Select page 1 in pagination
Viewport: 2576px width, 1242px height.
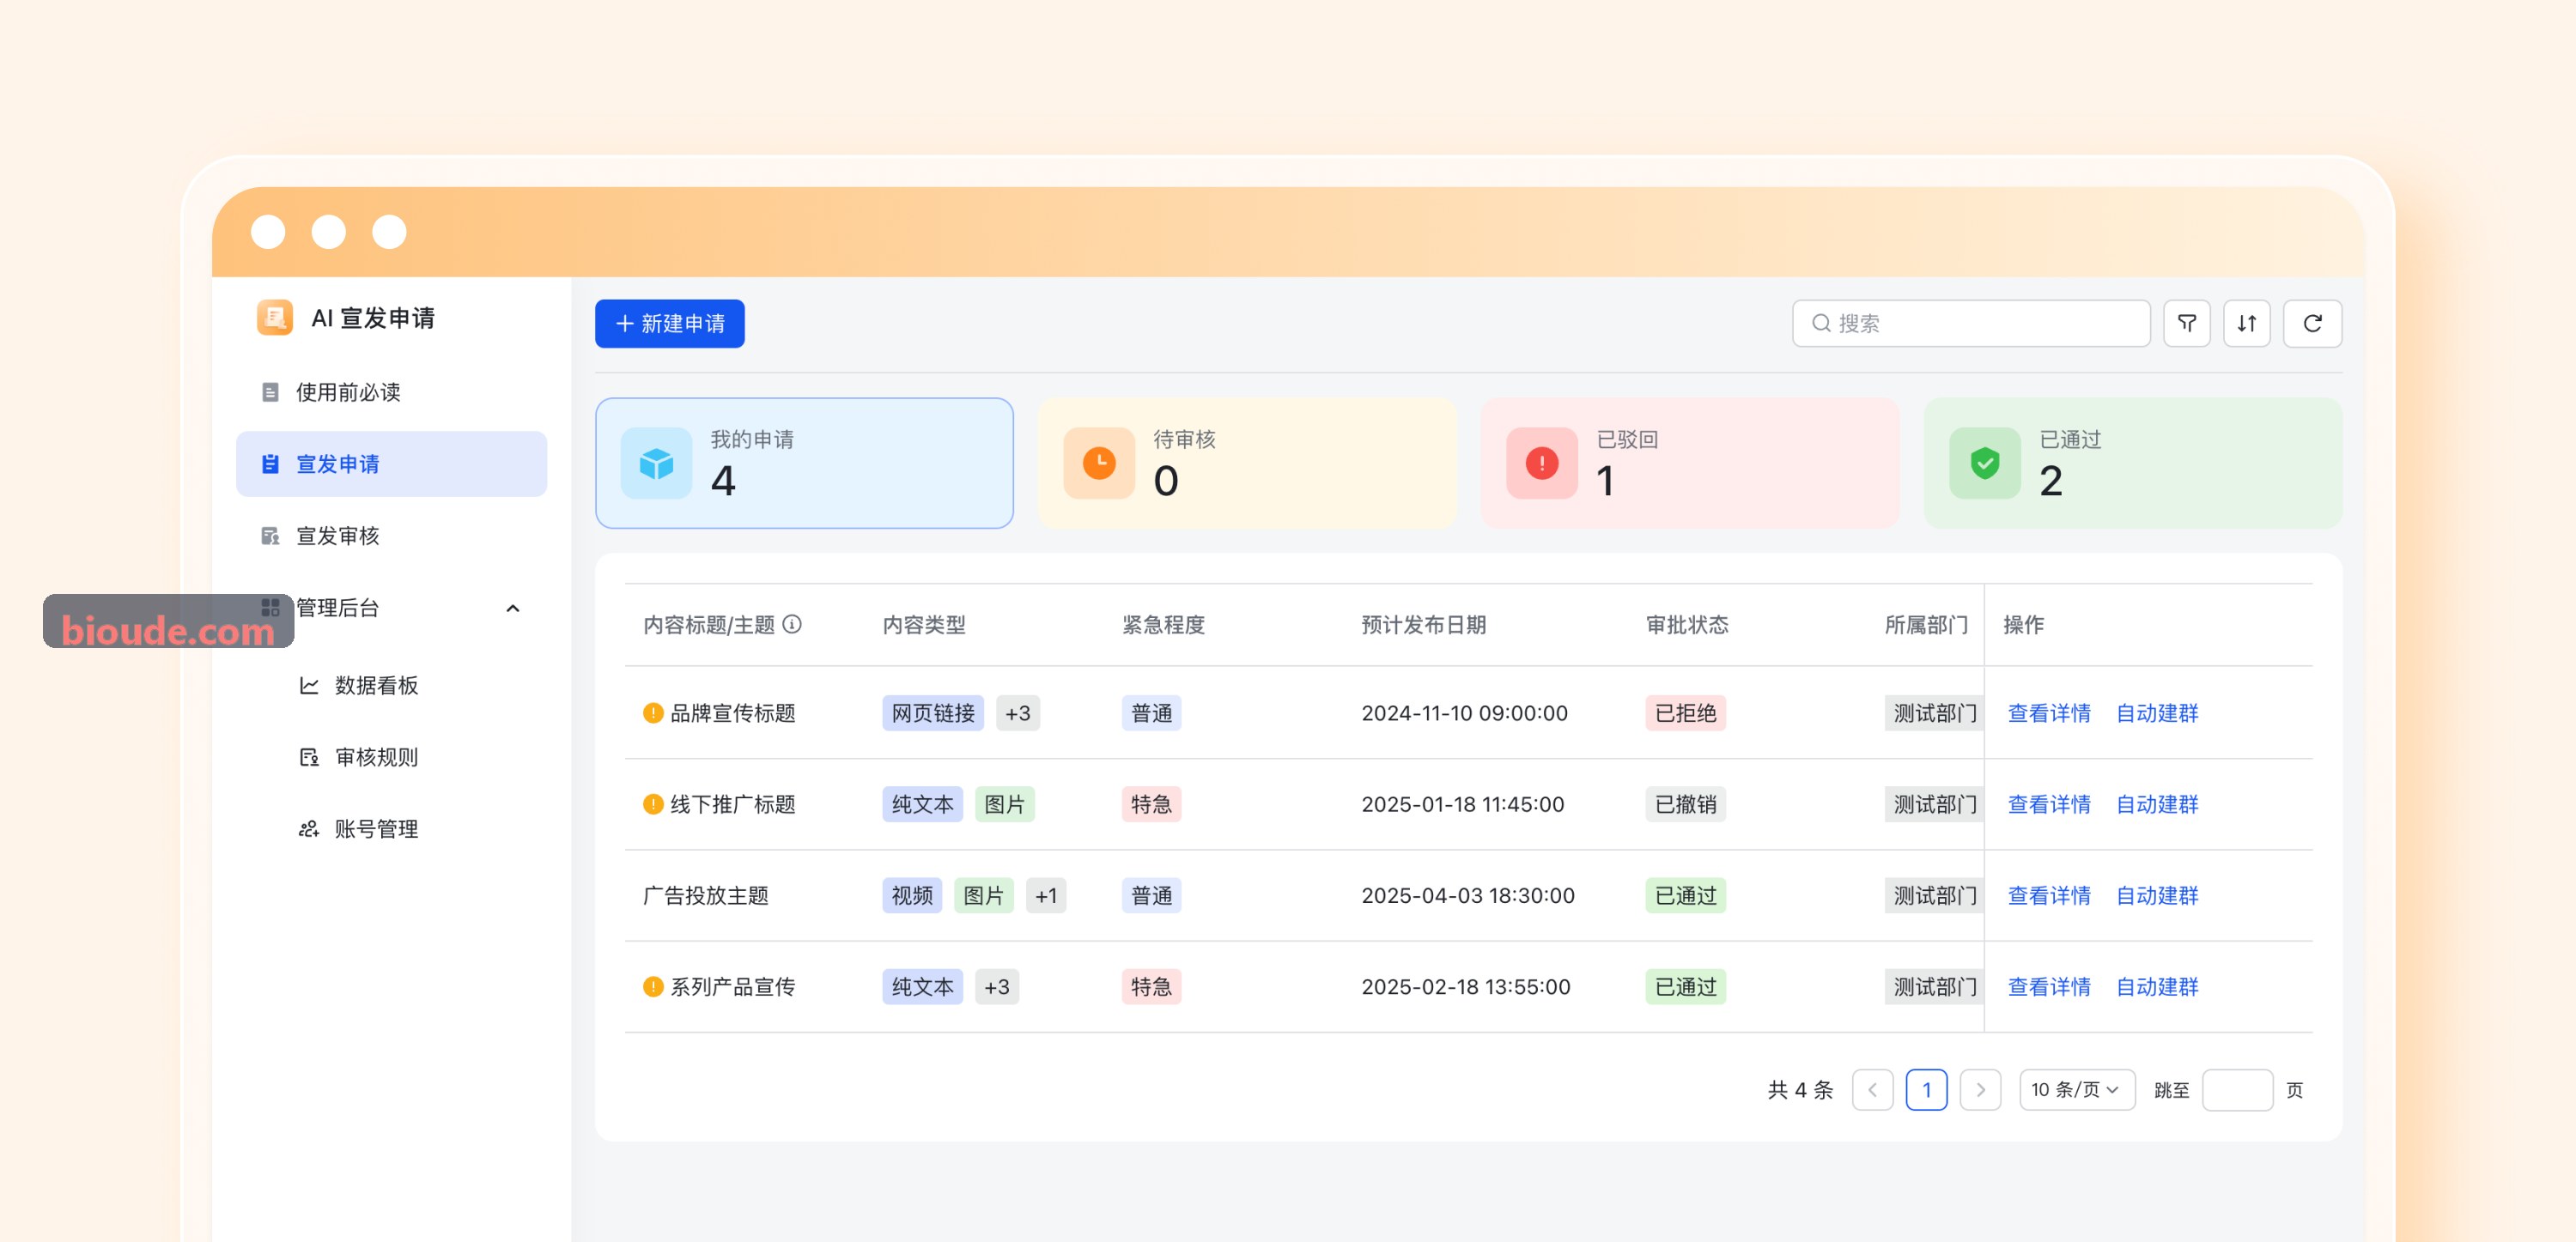(x=1926, y=1089)
